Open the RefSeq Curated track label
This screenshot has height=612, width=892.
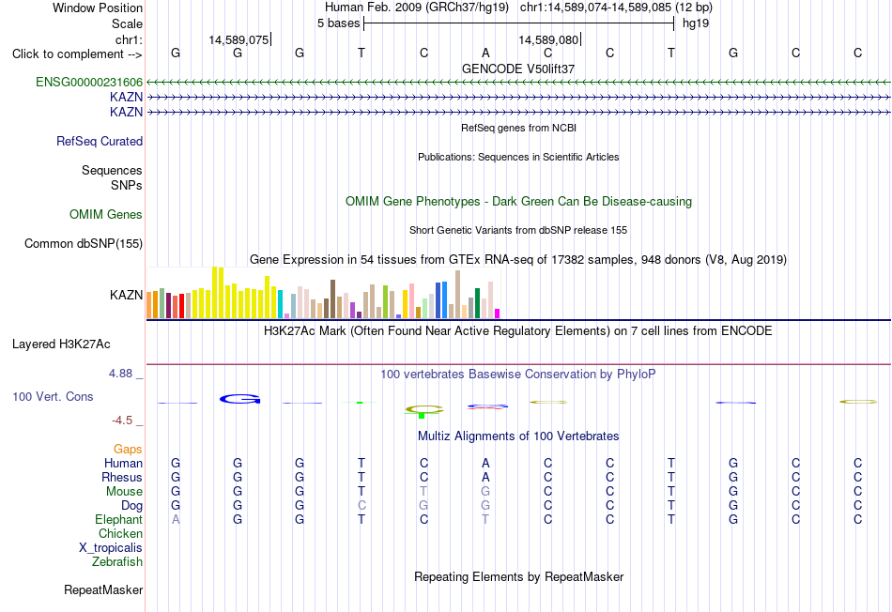click(x=100, y=141)
